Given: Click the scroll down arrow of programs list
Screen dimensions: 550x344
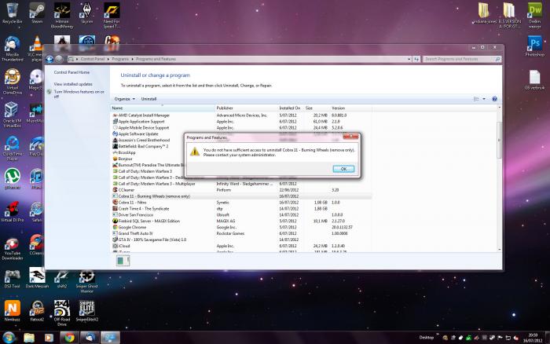Looking at the screenshot, I should (499, 249).
